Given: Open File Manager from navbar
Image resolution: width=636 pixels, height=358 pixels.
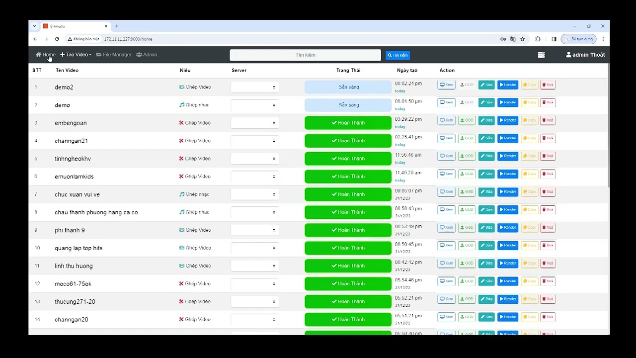Looking at the screenshot, I should [x=114, y=55].
